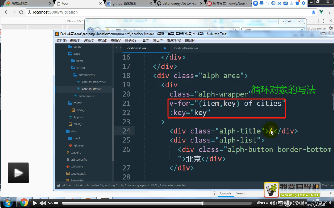Open the 首选项(N) menu in Sublime Text
Viewport: 334px width, 208px height.
(x=174, y=41)
